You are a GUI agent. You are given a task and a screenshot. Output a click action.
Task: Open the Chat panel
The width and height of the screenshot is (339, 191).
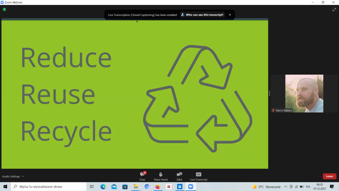pos(142,176)
